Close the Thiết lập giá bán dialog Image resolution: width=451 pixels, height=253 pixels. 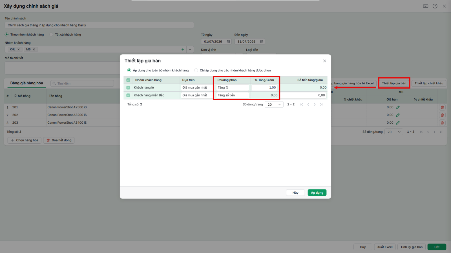324,61
